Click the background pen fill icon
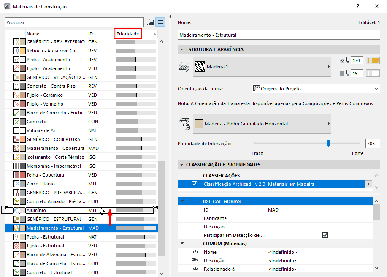The height and width of the screenshot is (277, 387). (x=344, y=73)
